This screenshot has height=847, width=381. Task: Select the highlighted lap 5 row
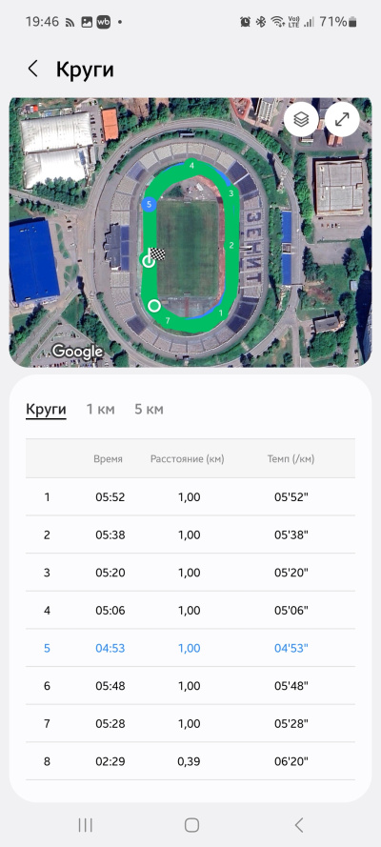pos(190,648)
